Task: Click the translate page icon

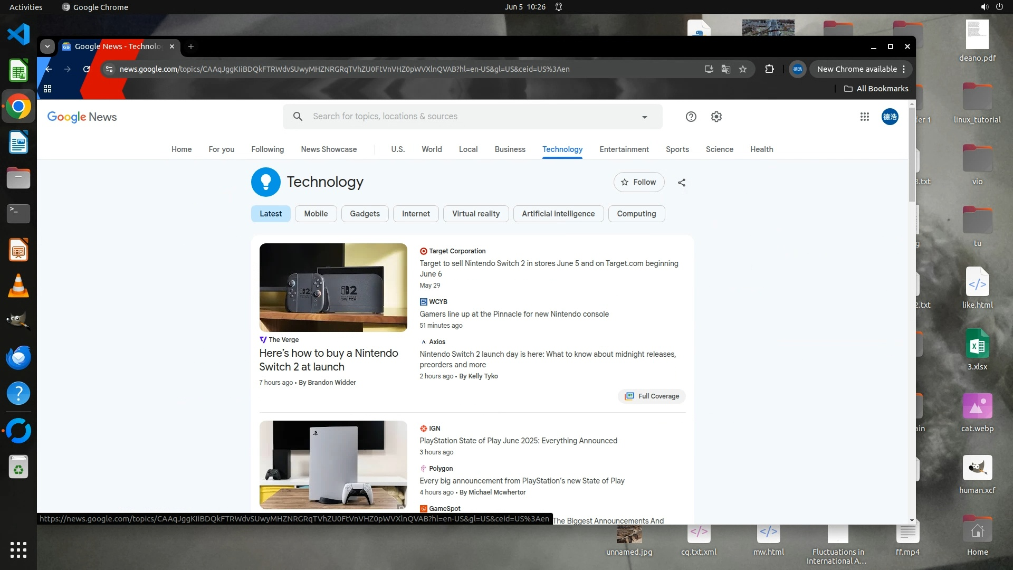Action: point(726,69)
